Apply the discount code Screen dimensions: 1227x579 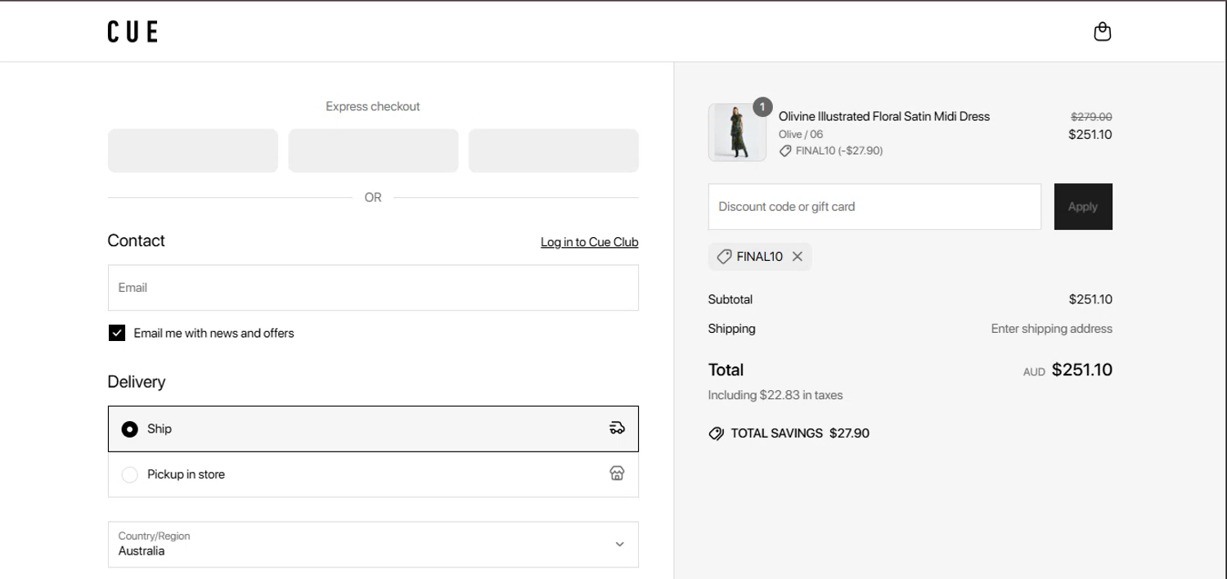click(x=1083, y=207)
